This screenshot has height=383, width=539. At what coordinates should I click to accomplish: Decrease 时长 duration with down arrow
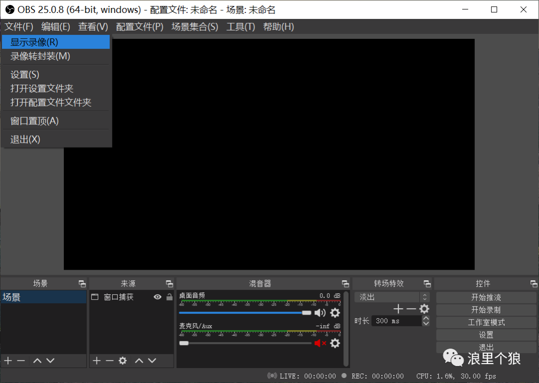[x=426, y=324]
